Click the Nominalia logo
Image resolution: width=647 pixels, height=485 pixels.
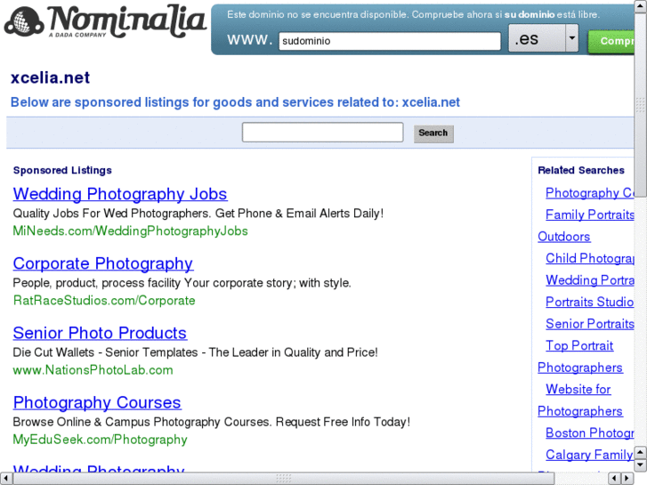pos(105,21)
